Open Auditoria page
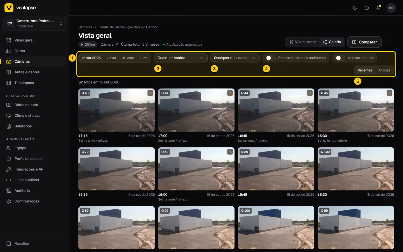The width and height of the screenshot is (403, 252). pos(34,191)
